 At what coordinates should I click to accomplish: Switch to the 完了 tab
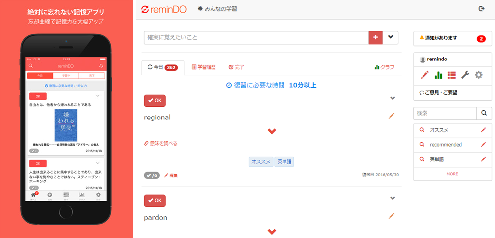tap(236, 67)
